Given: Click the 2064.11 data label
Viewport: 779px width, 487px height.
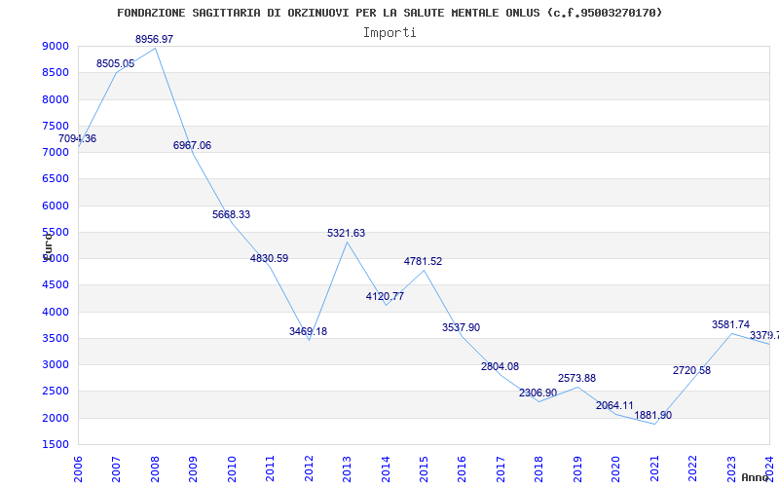Looking at the screenshot, I should (615, 405).
